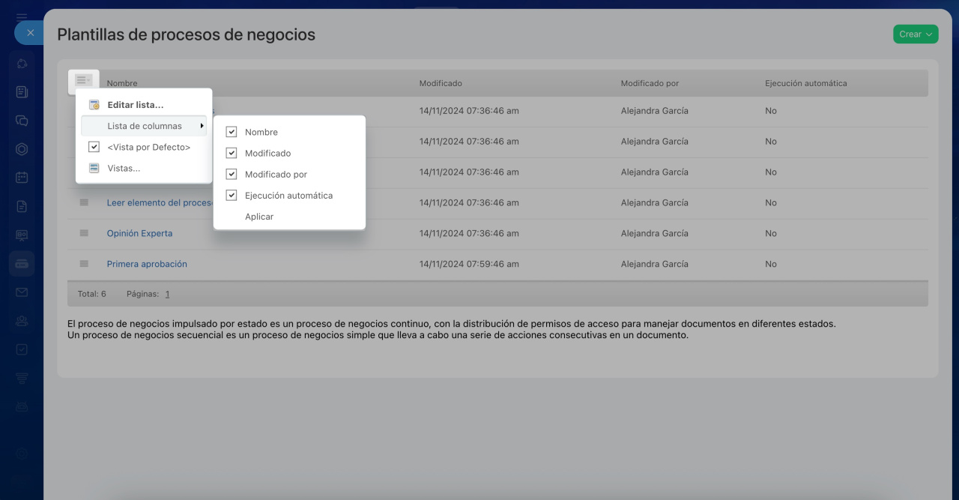Screen dimensions: 959x500
Task: Click the chat messages sidebar icon
Action: pyautogui.click(x=22, y=121)
